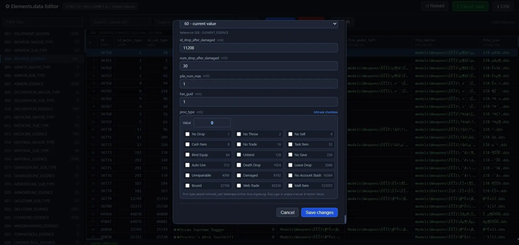Check the Unbind checkbox
Screen dimensions: 519x245
tap(239, 155)
